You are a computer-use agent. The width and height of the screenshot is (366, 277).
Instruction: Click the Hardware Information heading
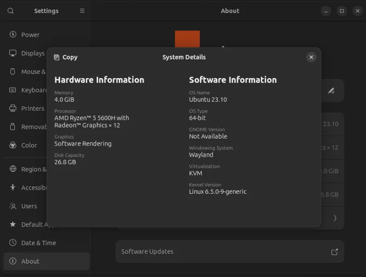[x=99, y=80]
